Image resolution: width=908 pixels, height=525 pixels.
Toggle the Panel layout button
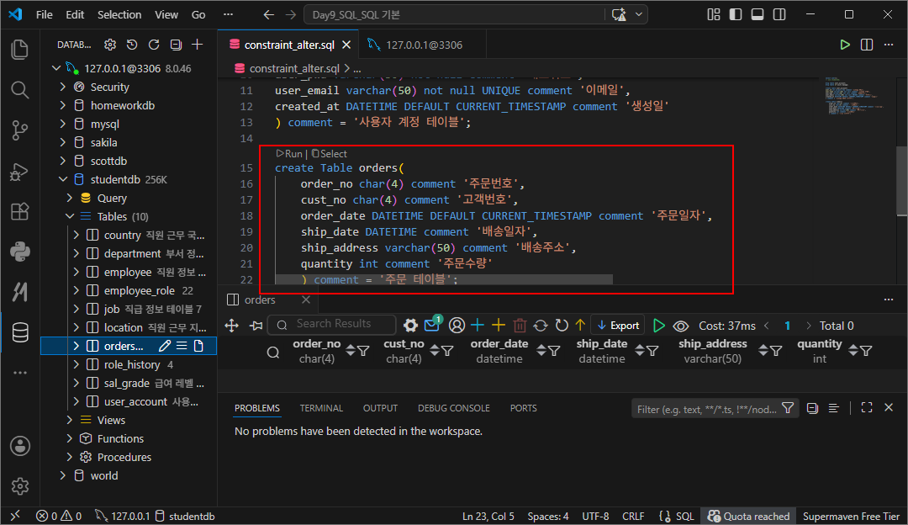click(758, 14)
